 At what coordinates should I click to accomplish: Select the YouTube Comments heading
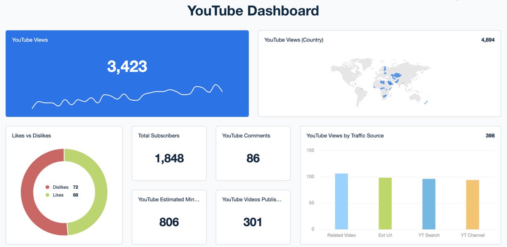point(246,136)
